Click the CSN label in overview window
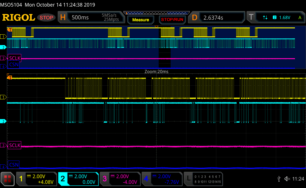This screenshot has height=188, width=306. pyautogui.click(x=14, y=64)
